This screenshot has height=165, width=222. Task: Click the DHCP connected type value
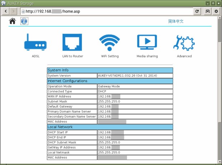tap(102, 91)
